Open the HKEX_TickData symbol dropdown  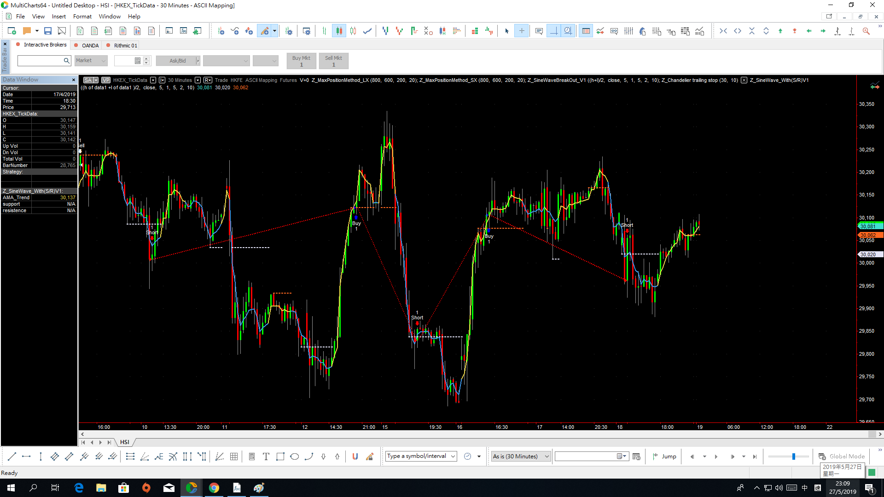(153, 80)
